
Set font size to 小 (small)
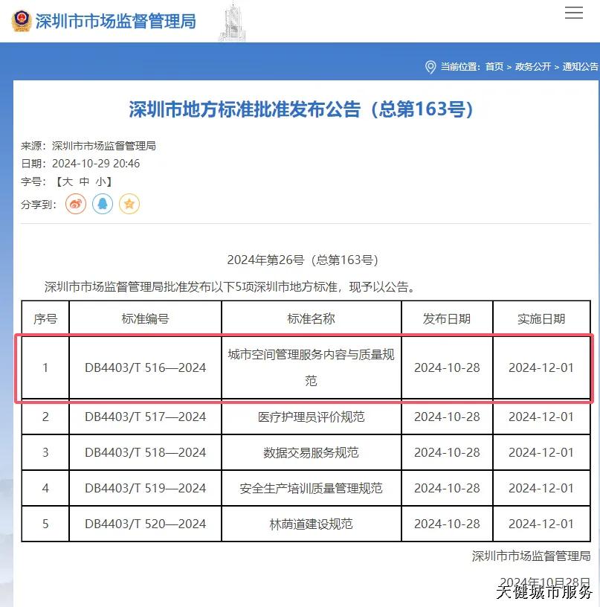pos(100,182)
